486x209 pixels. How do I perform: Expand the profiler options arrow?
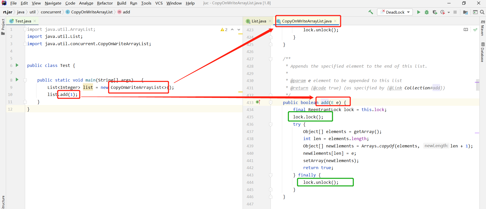coord(449,12)
